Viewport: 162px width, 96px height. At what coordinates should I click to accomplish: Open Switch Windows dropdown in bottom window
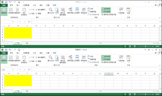(121, 63)
